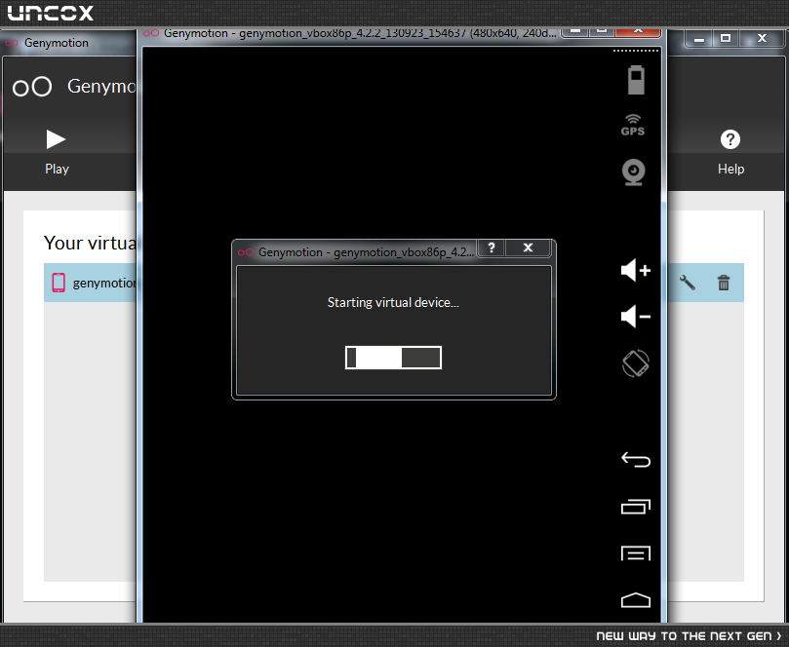Tap the Android back button
Screen dimensions: 789x647
click(636, 460)
